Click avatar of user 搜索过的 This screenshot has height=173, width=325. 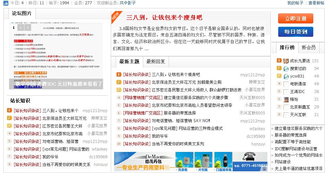286,69
